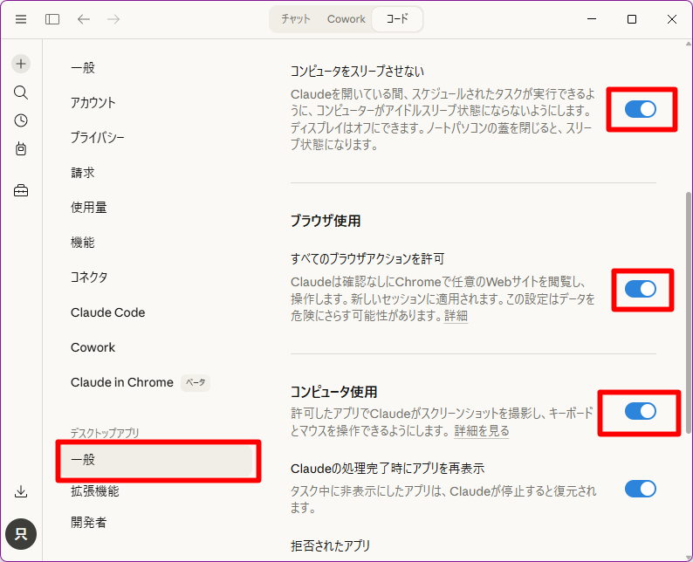Image resolution: width=693 pixels, height=562 pixels.
Task: Toggle the sidebar panel icon
Action: tap(52, 19)
